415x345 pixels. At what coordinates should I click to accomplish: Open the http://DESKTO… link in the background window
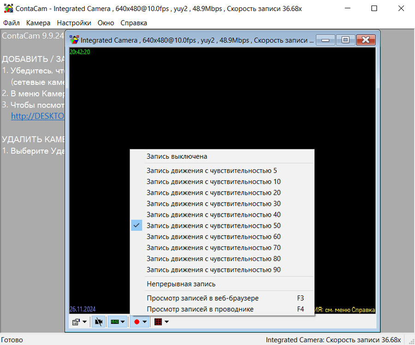click(38, 116)
